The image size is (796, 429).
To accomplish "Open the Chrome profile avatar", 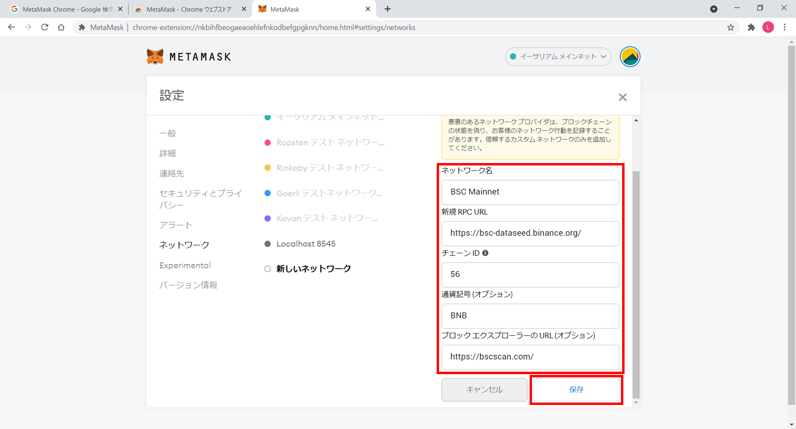I will click(768, 27).
